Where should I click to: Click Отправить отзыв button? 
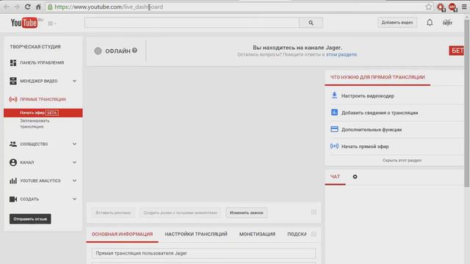click(x=30, y=219)
